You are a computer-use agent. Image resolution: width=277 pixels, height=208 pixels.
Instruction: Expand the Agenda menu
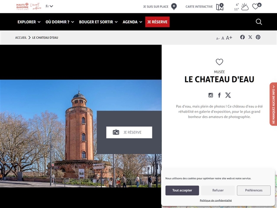[x=132, y=22]
